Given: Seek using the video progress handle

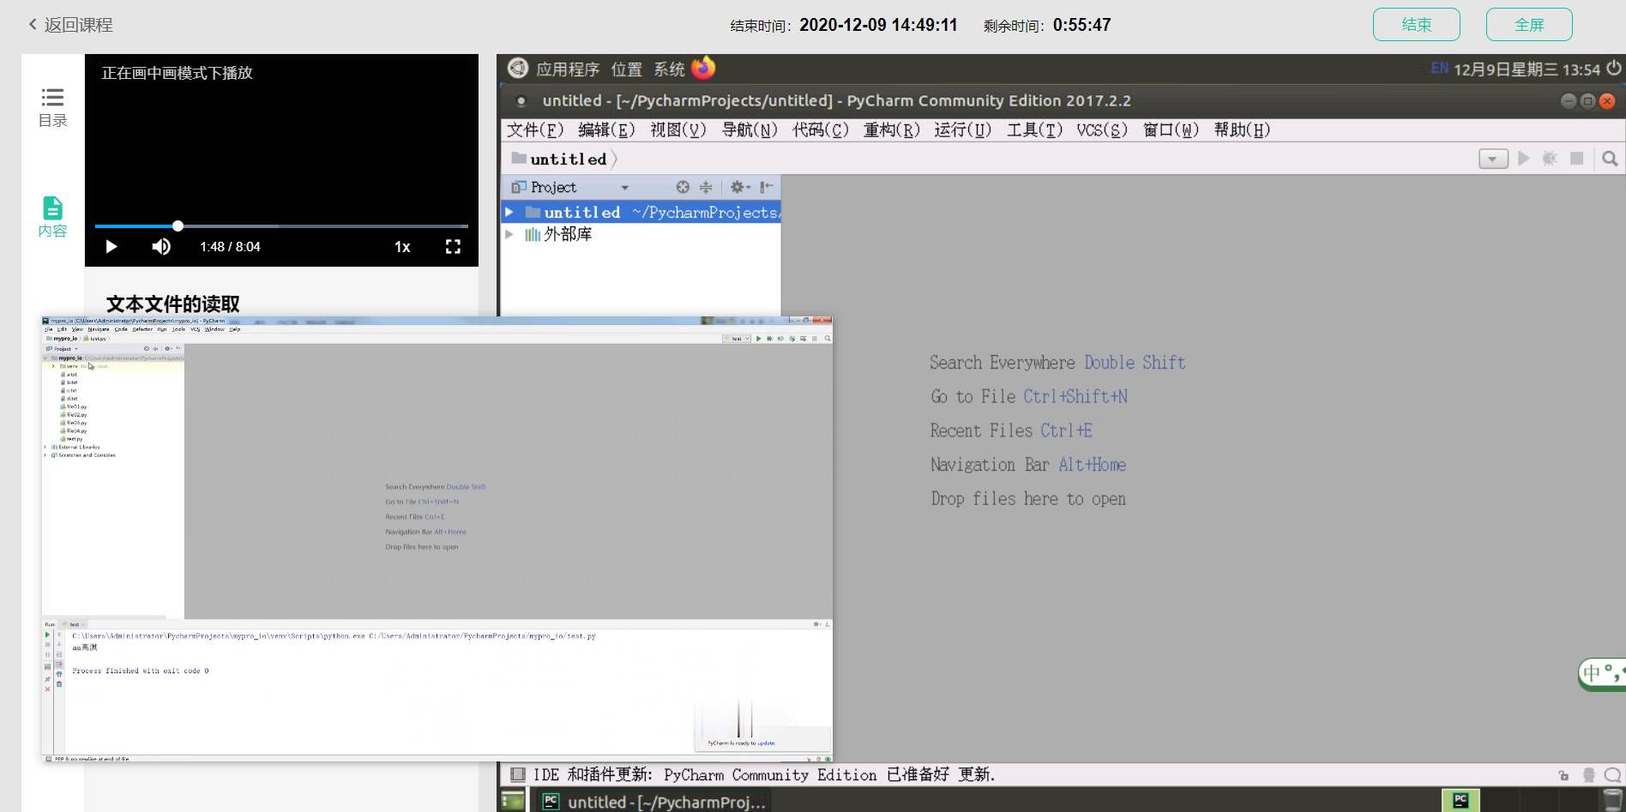Looking at the screenshot, I should pos(178,226).
